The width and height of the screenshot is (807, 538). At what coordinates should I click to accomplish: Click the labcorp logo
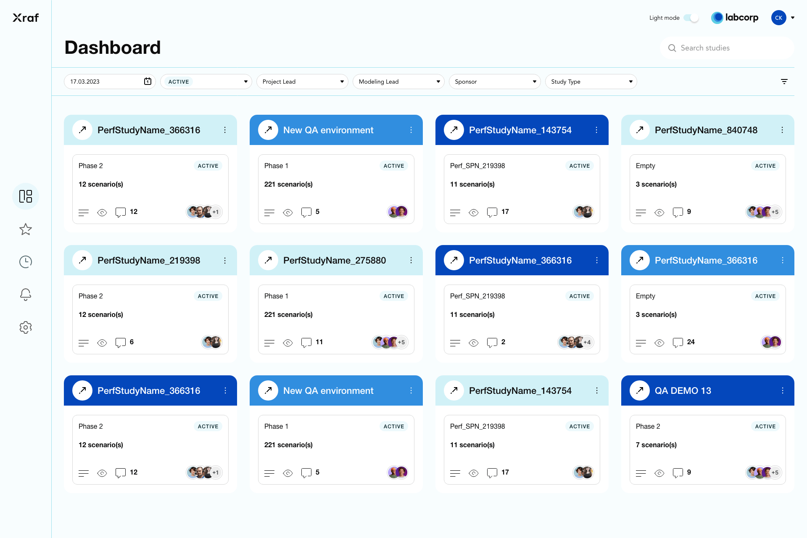(x=735, y=18)
